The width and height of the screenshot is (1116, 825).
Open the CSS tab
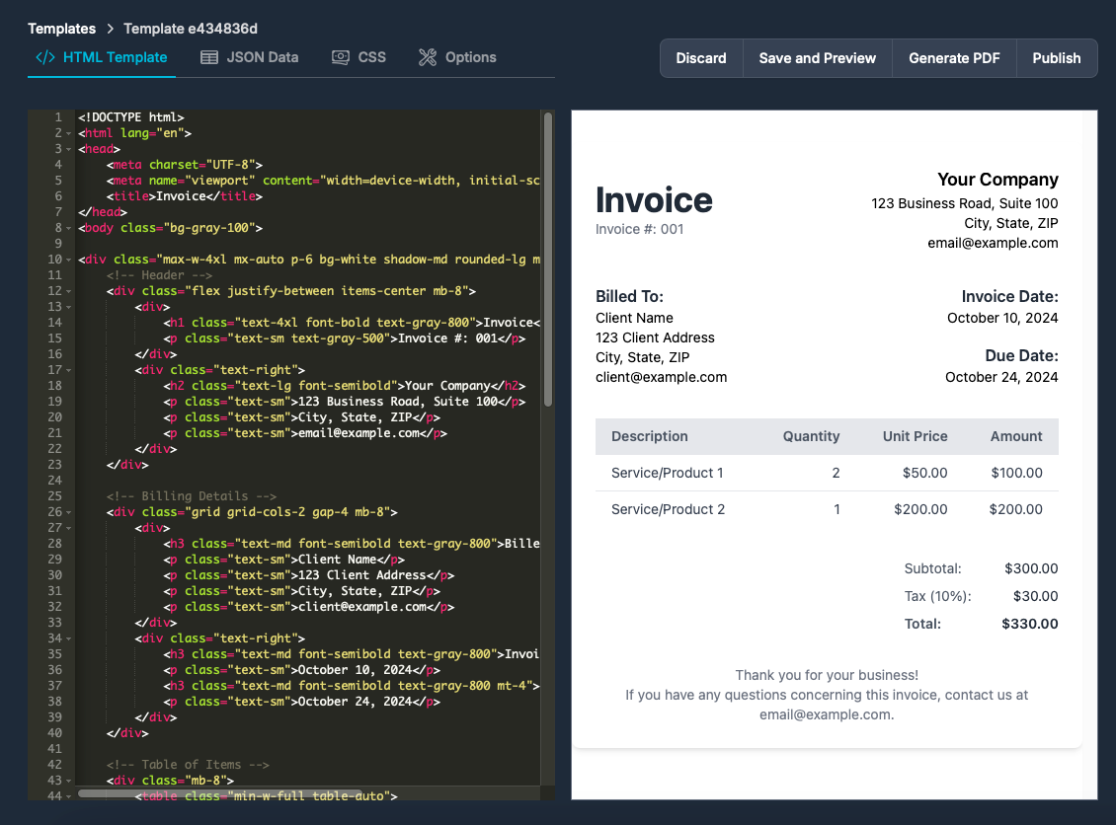371,57
